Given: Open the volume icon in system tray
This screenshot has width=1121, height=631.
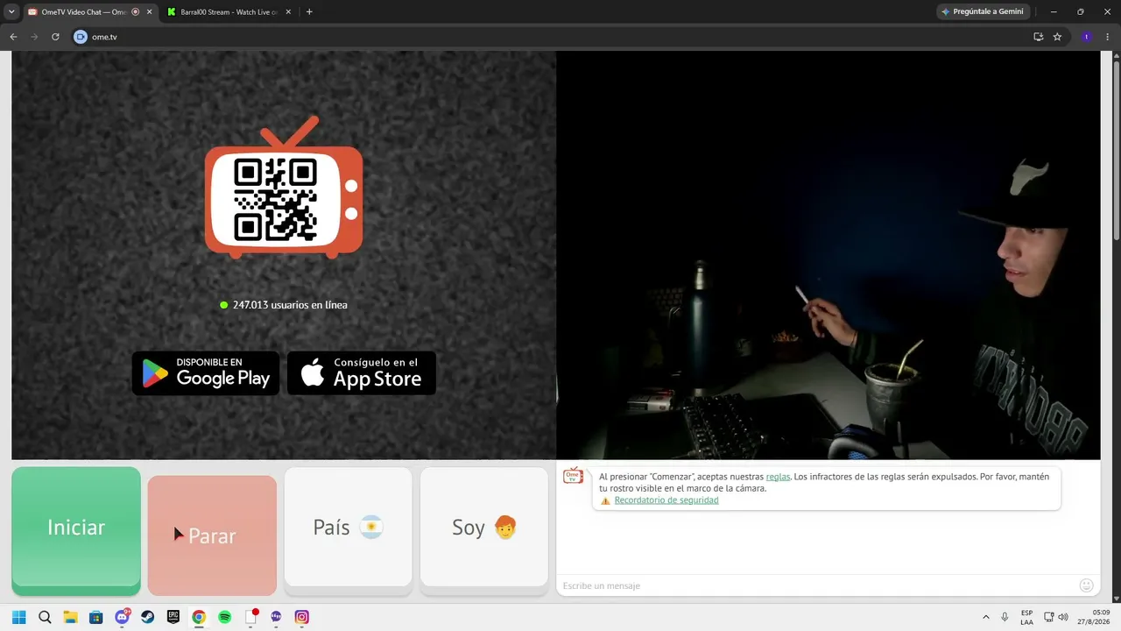Looking at the screenshot, I should pyautogui.click(x=1063, y=617).
